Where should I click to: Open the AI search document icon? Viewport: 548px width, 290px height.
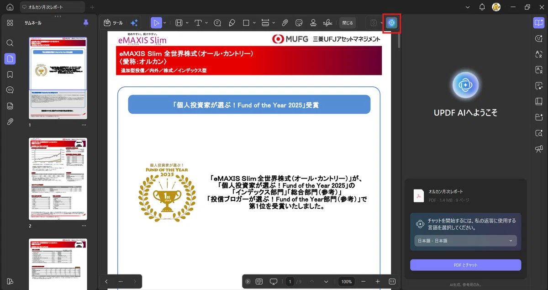538,133
